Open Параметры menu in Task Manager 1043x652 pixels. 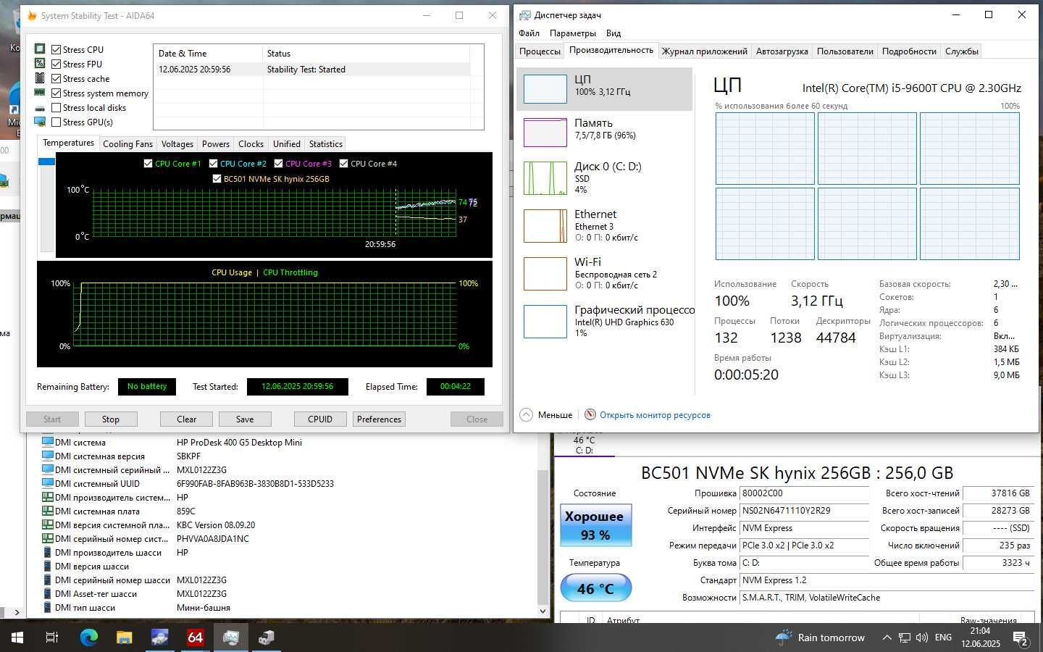(x=572, y=33)
